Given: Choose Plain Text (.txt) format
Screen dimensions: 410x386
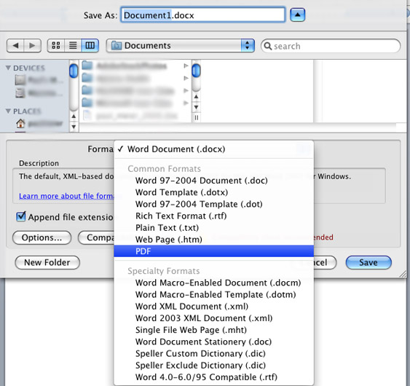Looking at the screenshot, I should click(213, 227).
